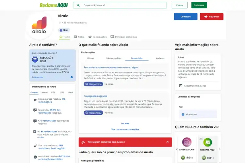This screenshot has height=163, width=245.
Task: Click the '146 reclamações' text link
Action: (52, 100)
